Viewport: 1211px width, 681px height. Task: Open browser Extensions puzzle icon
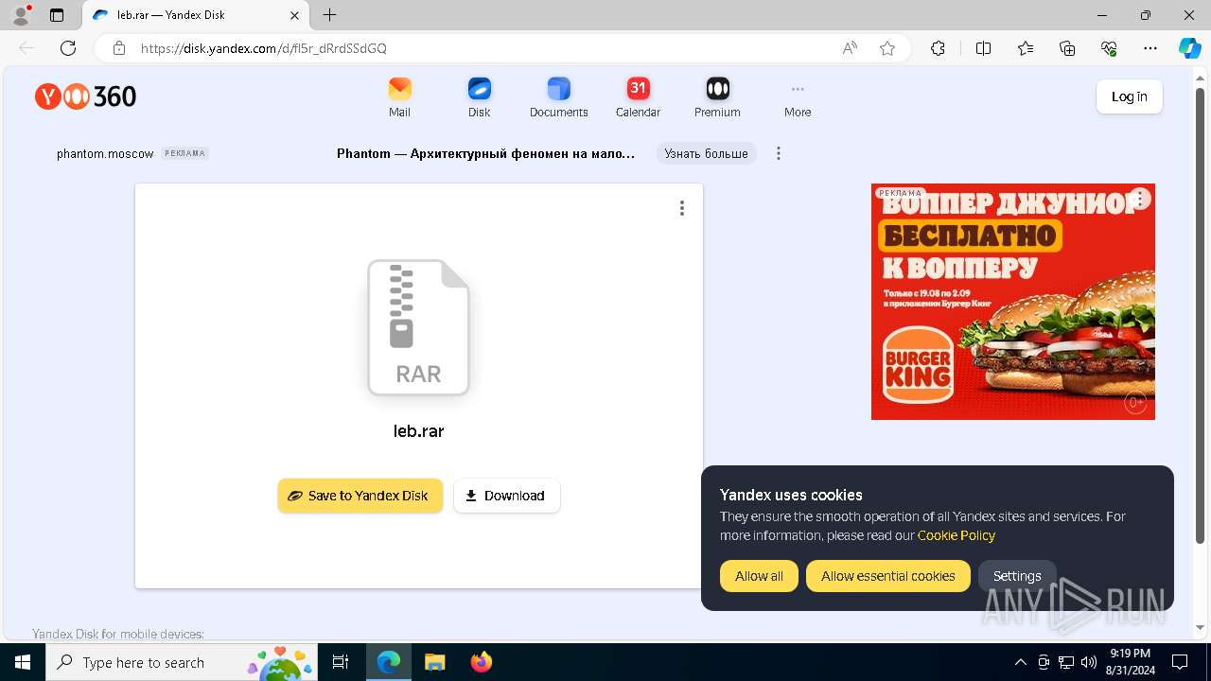pos(938,48)
